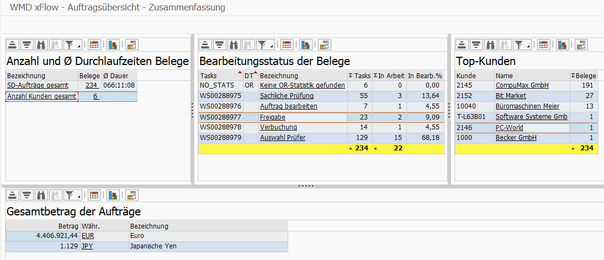Select the DT column header
This screenshot has width=604, height=260.
(x=251, y=75)
